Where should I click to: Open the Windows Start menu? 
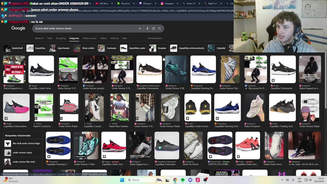[x=122, y=180]
